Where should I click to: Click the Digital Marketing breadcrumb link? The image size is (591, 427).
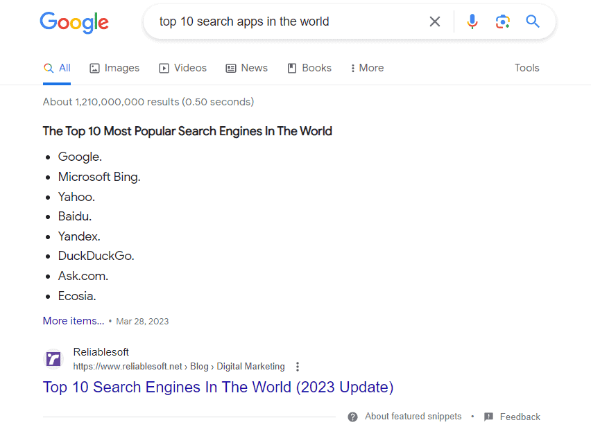(250, 366)
